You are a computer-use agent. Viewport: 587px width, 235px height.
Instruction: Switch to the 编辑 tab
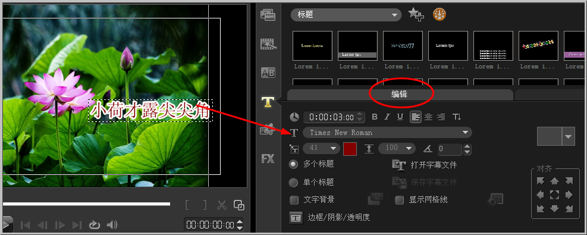(400, 95)
